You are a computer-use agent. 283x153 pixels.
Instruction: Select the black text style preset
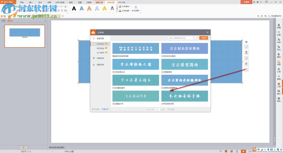pos(74,8)
